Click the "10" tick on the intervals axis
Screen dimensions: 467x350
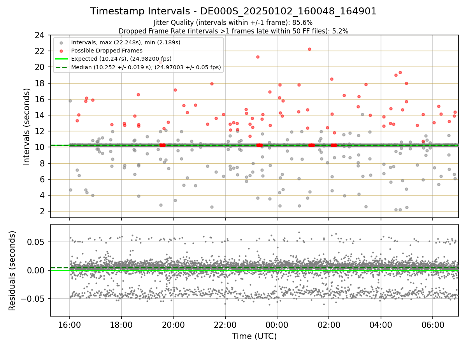coord(39,147)
